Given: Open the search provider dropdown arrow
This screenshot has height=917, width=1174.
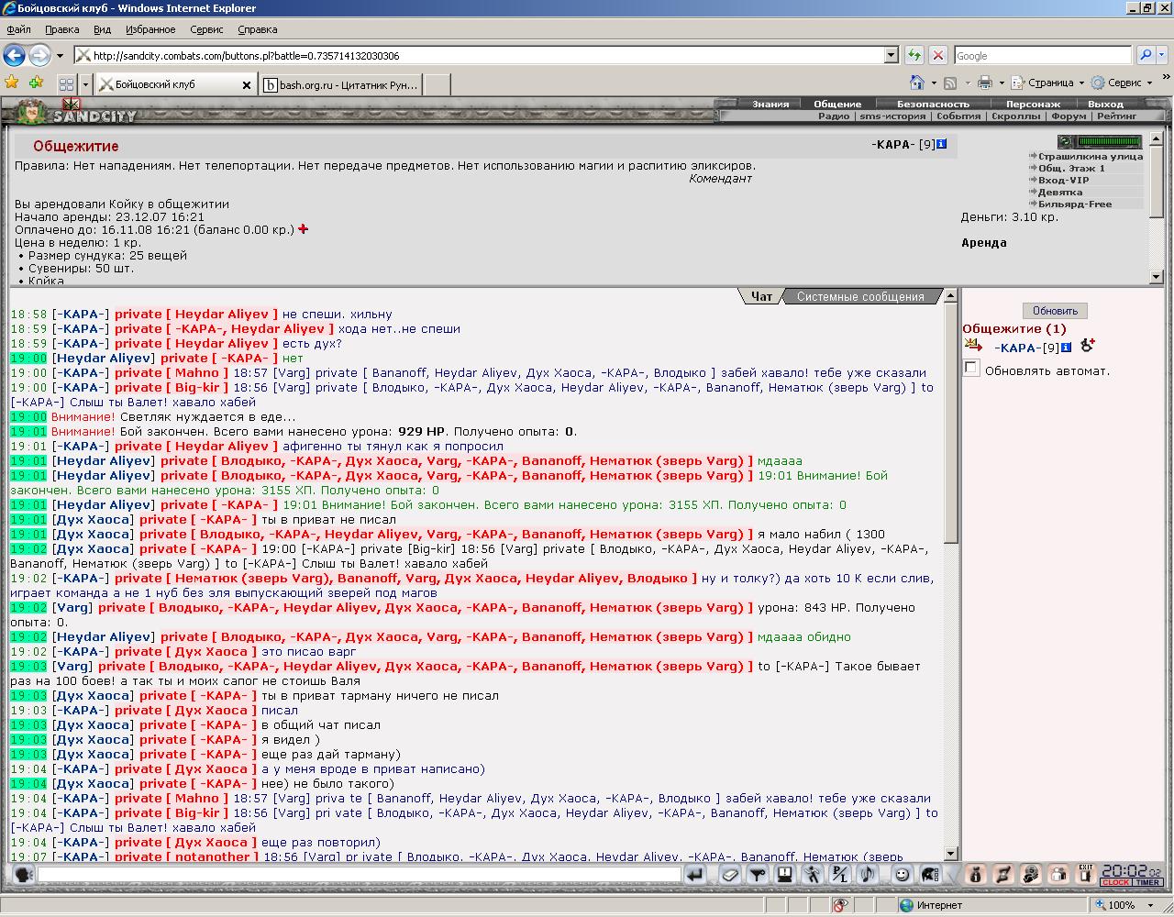Looking at the screenshot, I should coord(1164,55).
